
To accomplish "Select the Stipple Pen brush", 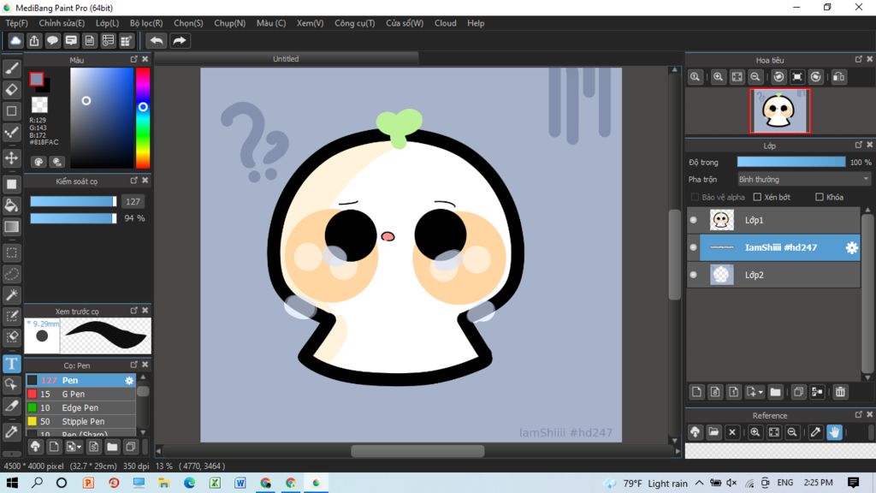I will tap(81, 421).
